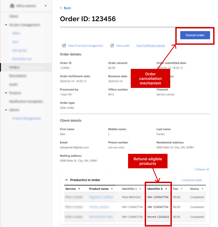Open the Identifier 2 column sort arrow

(166, 189)
